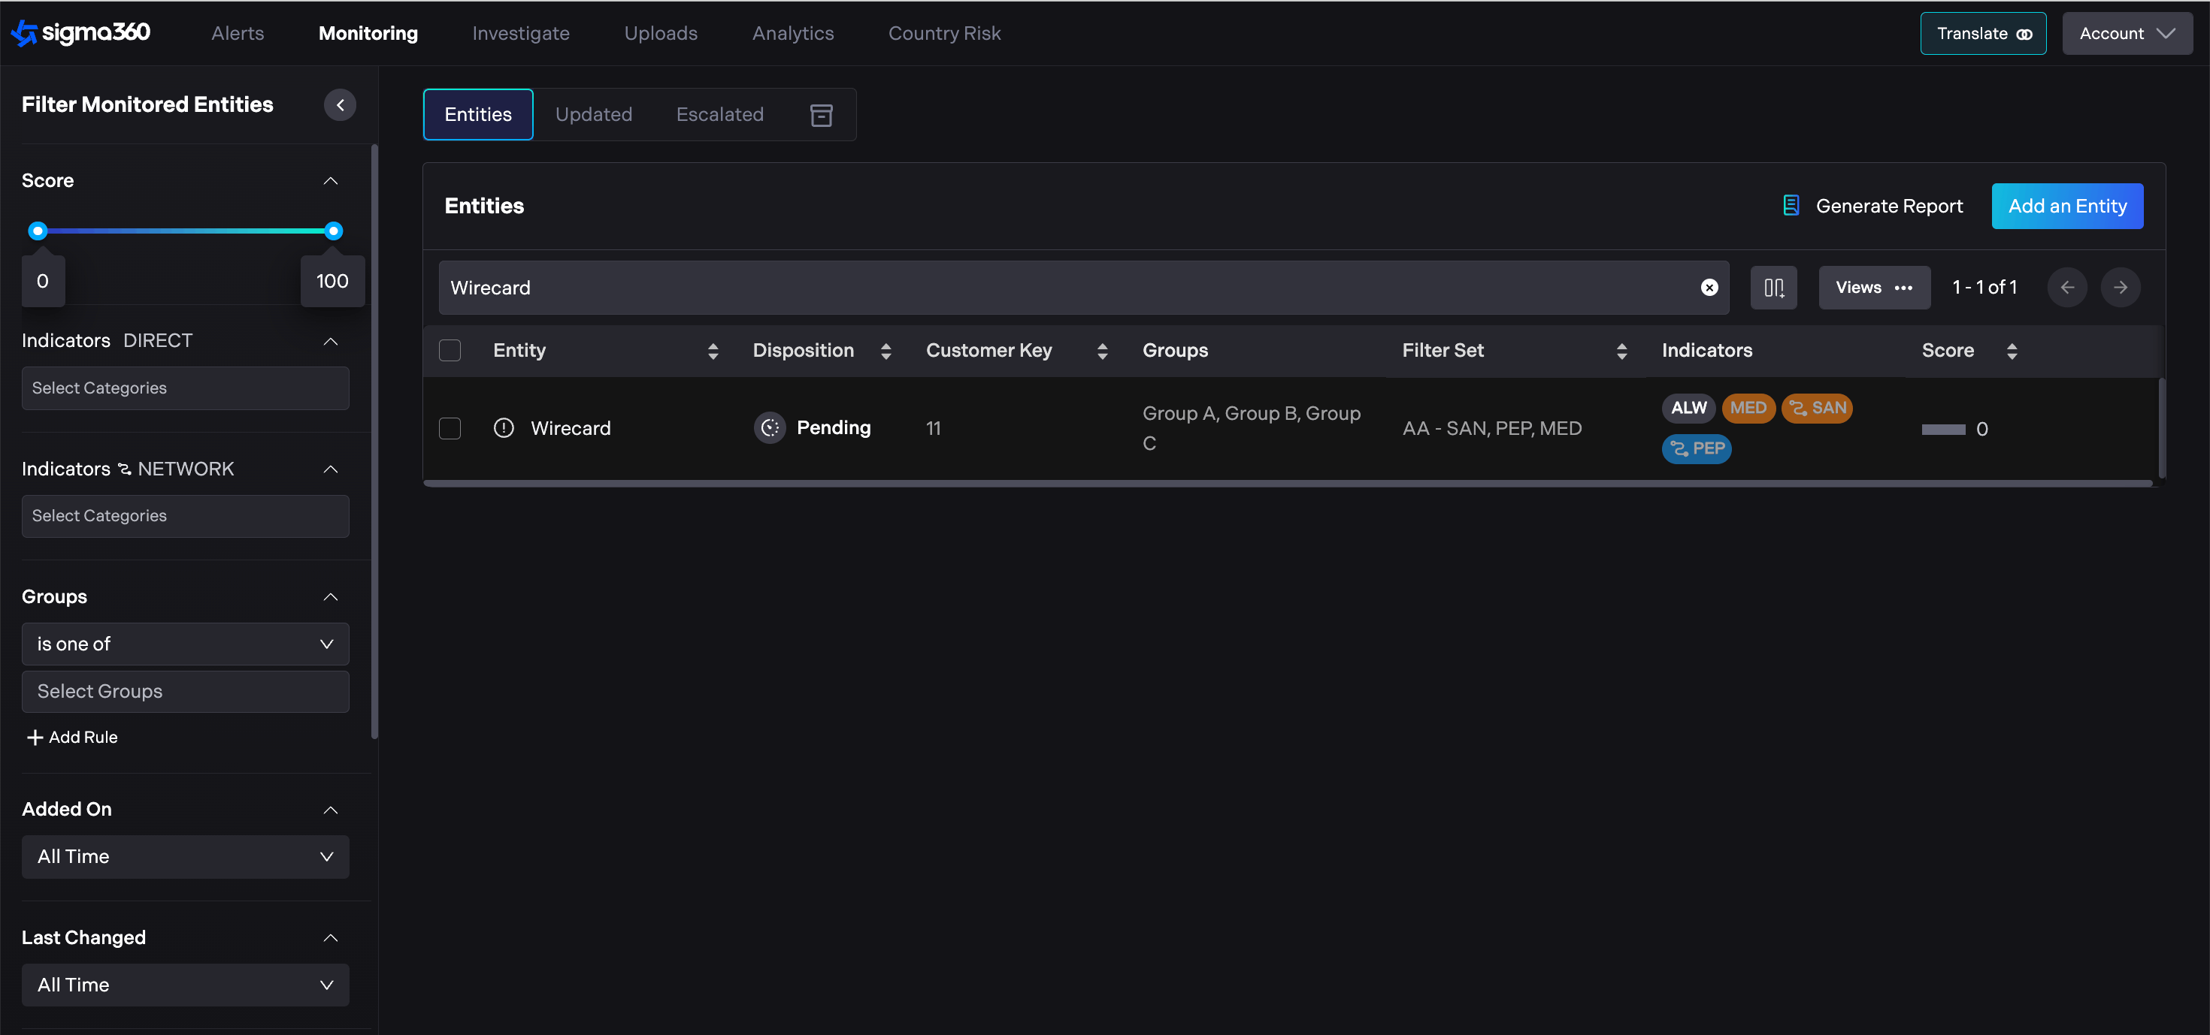Screen dimensions: 2210x1035
Task: Click the Score slider right handle
Action: [334, 231]
